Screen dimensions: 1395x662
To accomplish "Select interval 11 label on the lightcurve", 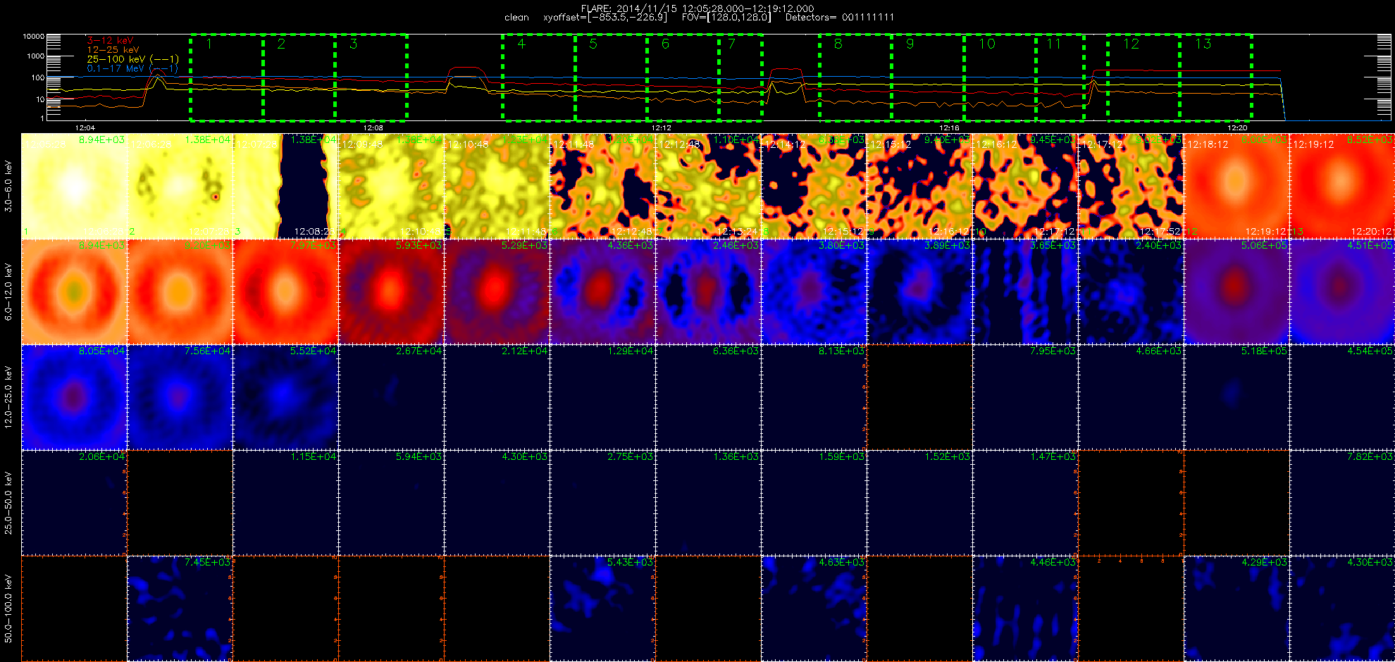I will click(x=1053, y=44).
